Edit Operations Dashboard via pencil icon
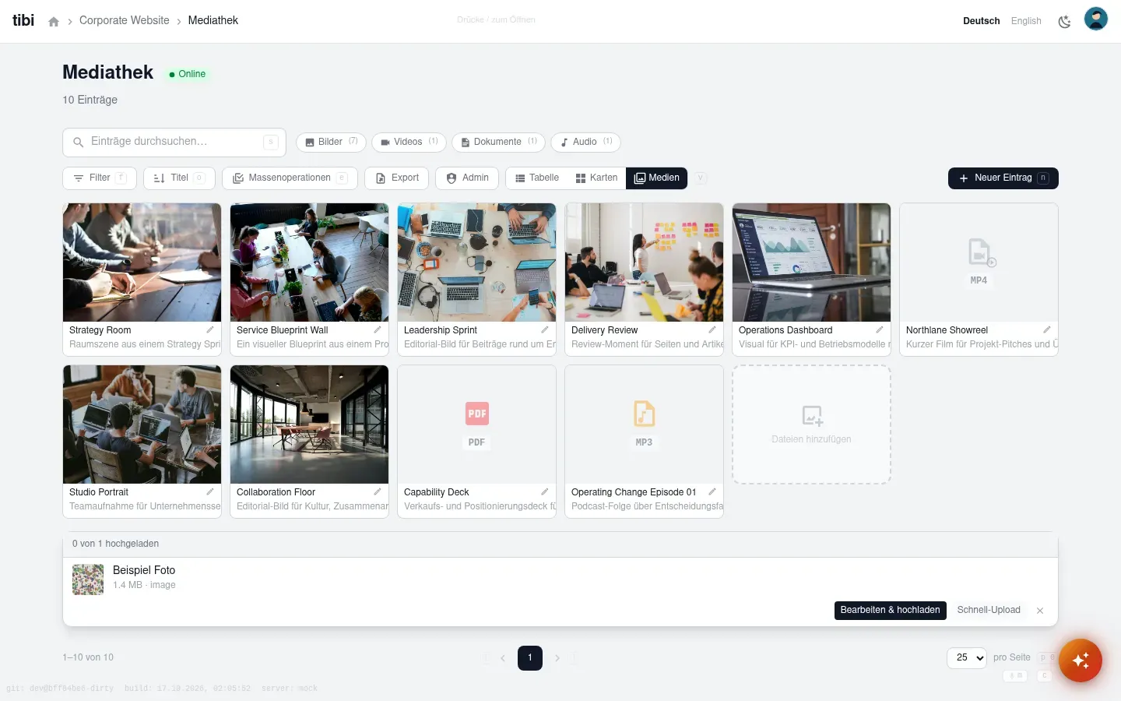Viewport: 1121px width, 701px height. tap(880, 329)
